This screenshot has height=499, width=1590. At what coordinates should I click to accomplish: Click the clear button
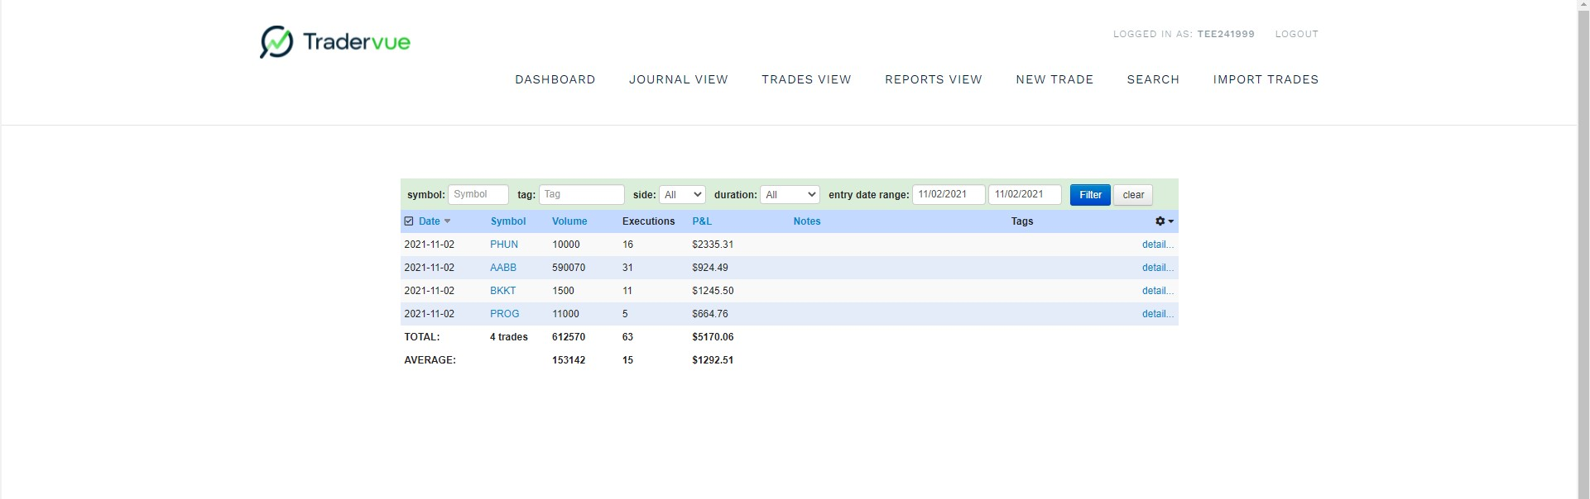(x=1132, y=195)
